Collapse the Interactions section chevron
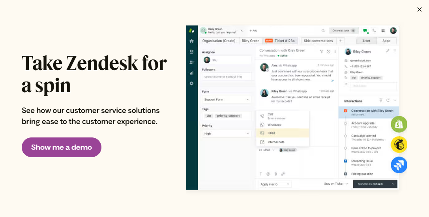 (x=395, y=100)
